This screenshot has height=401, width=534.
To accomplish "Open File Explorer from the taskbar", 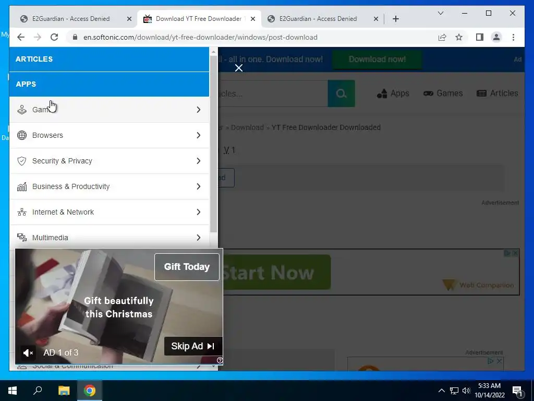I will click(x=64, y=391).
